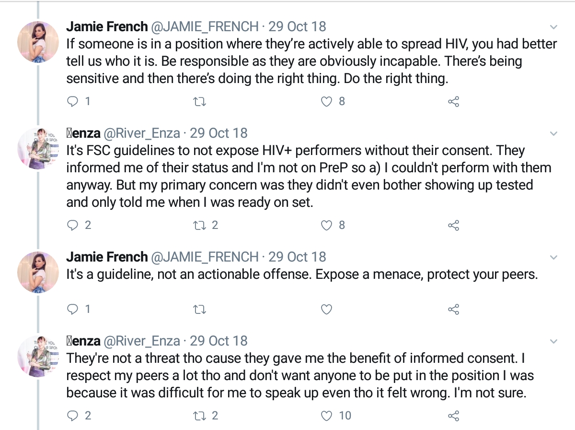
Task: Share Jamie French's first tweet
Action: point(453,102)
